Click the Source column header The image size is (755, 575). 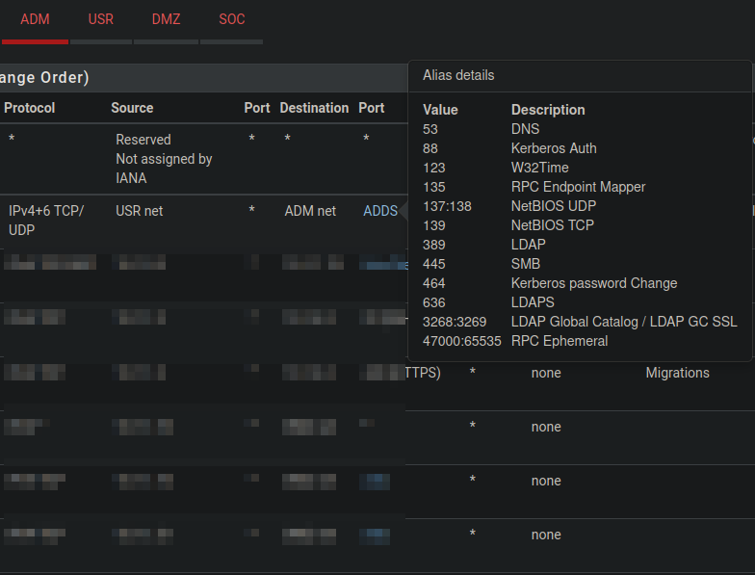coord(132,108)
